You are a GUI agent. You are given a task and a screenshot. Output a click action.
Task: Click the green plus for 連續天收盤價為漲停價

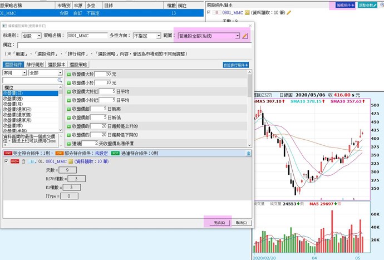[x=68, y=144]
